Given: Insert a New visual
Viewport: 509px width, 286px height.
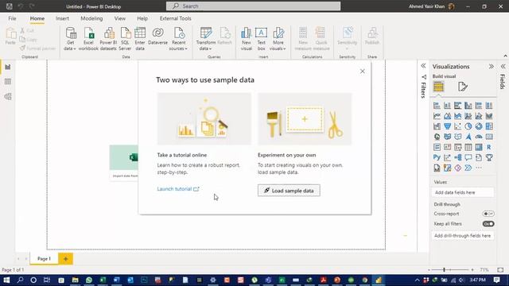Looking at the screenshot, I should pos(246,39).
